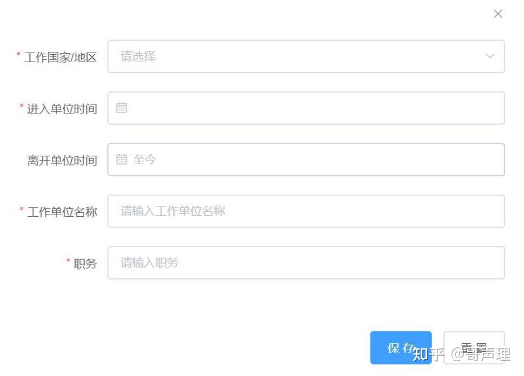Click the red asterisk beside 工作国家/地区

[19, 54]
